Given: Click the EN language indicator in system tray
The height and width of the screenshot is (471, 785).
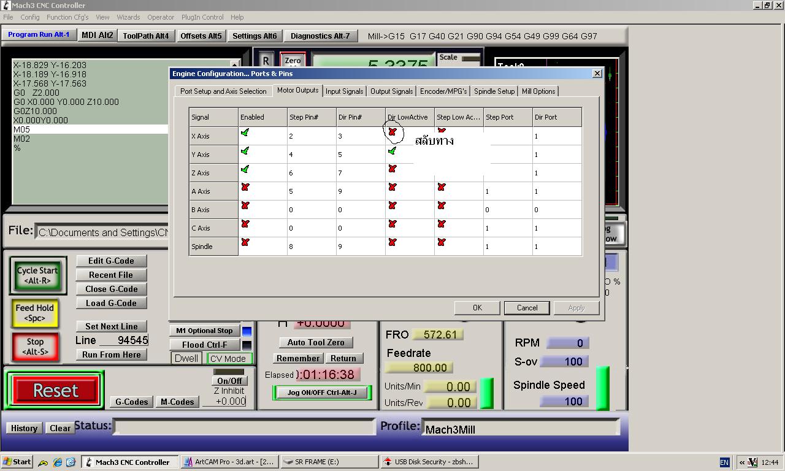Looking at the screenshot, I should [724, 462].
